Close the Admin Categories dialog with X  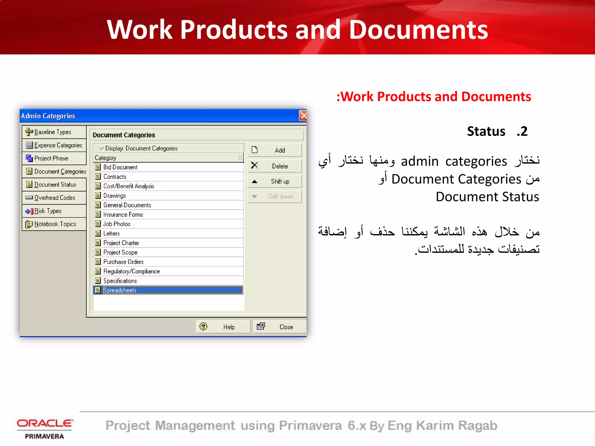[x=303, y=116]
